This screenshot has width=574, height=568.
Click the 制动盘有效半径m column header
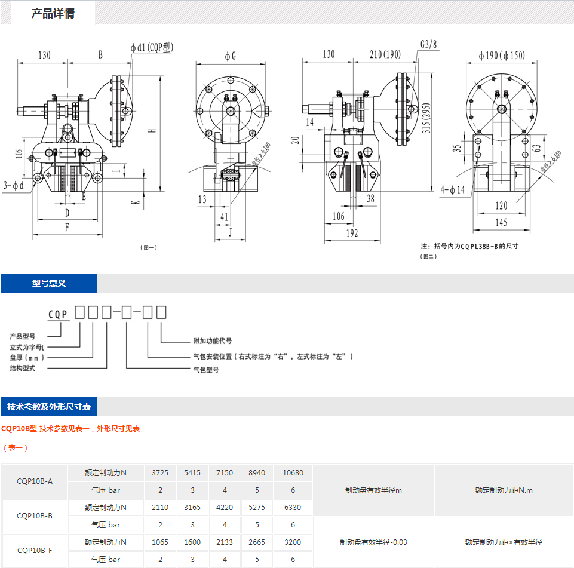coord(373,490)
